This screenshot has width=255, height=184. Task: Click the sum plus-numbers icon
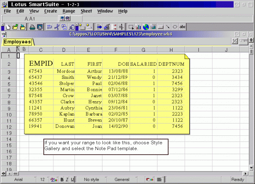pos(121,27)
